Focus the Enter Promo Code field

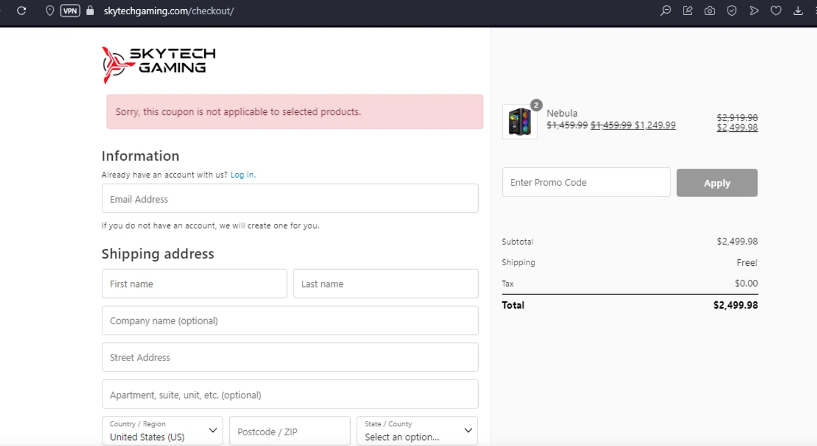click(586, 182)
